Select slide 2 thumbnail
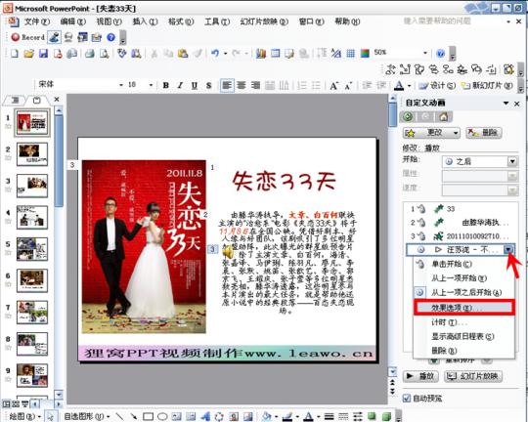Image resolution: width=528 pixels, height=422 pixels. [32, 154]
